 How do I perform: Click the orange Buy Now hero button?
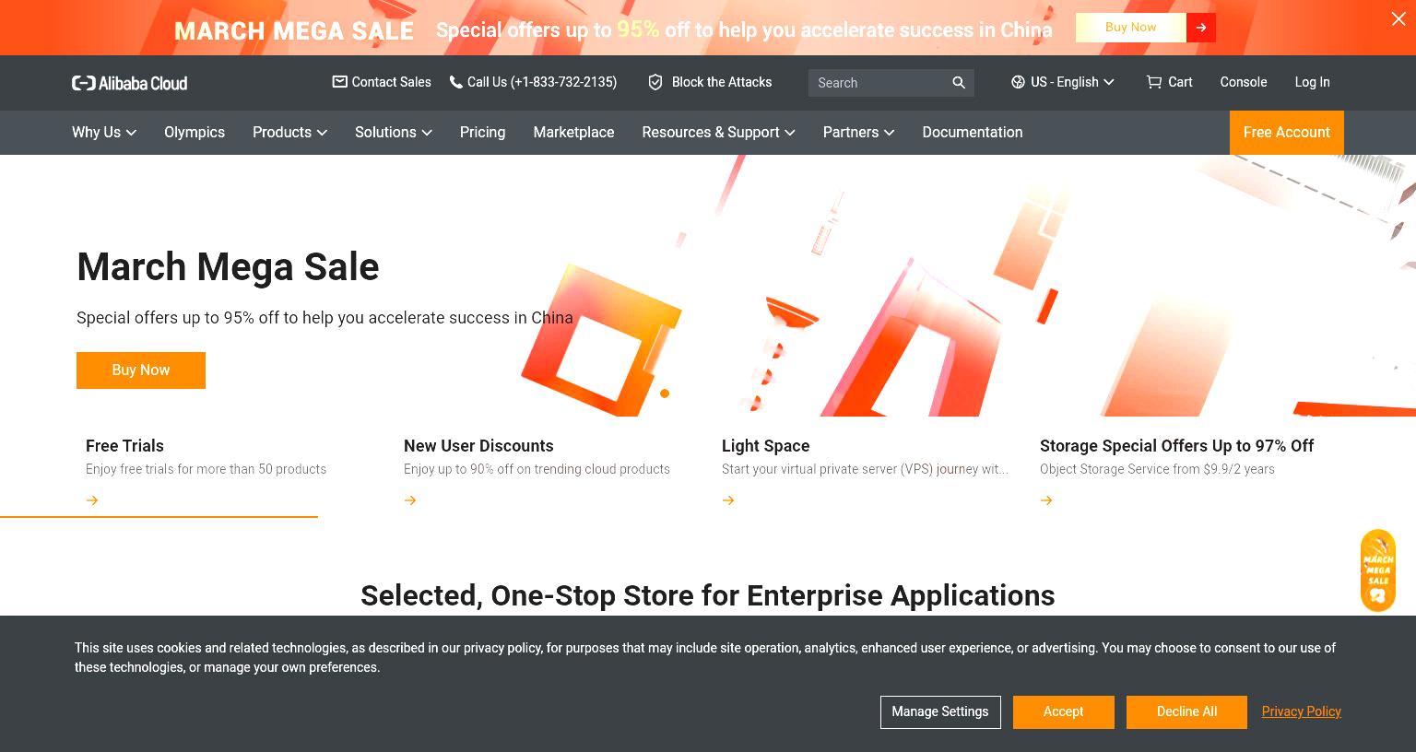[x=141, y=370]
